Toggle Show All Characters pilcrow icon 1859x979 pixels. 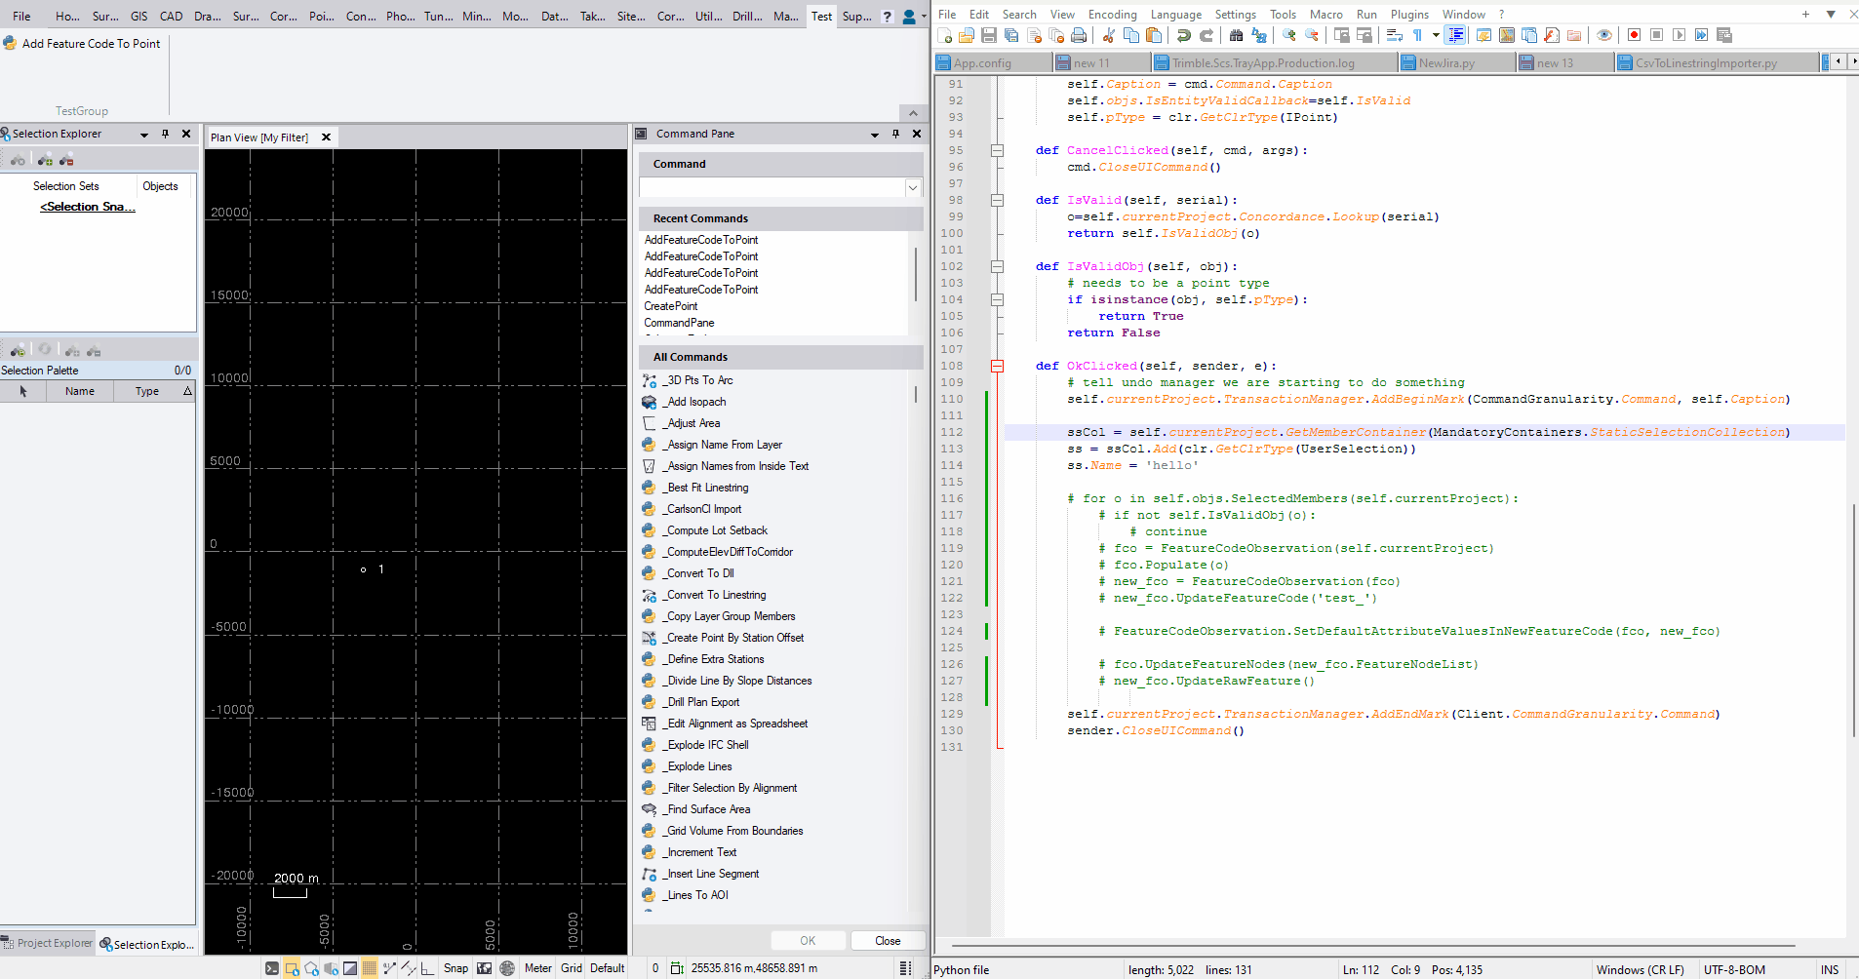click(x=1418, y=35)
